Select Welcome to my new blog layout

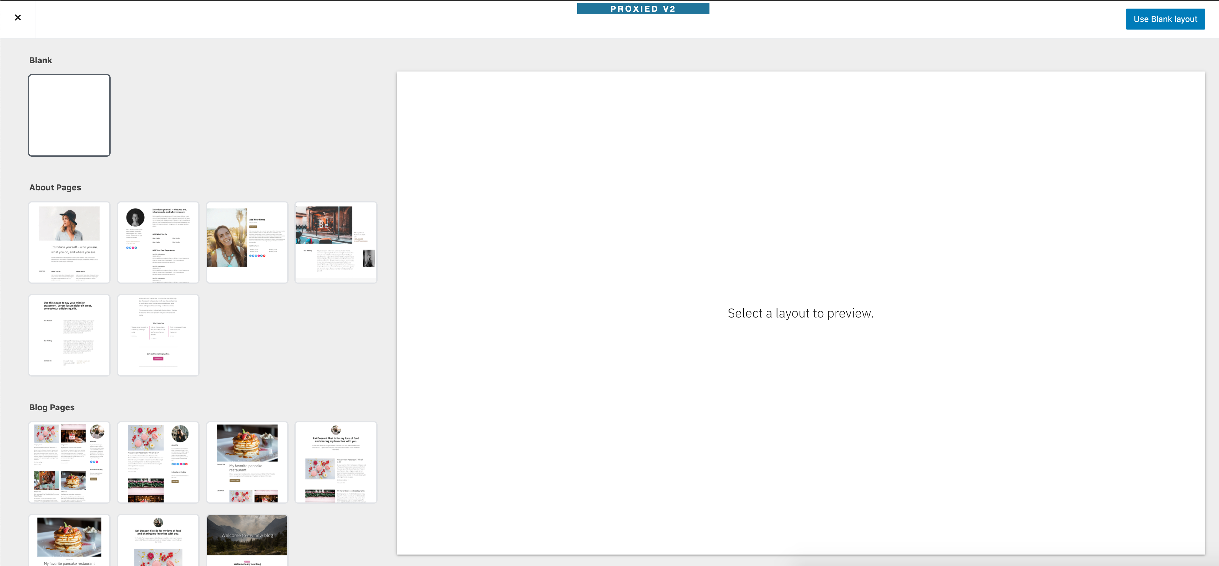coord(247,541)
